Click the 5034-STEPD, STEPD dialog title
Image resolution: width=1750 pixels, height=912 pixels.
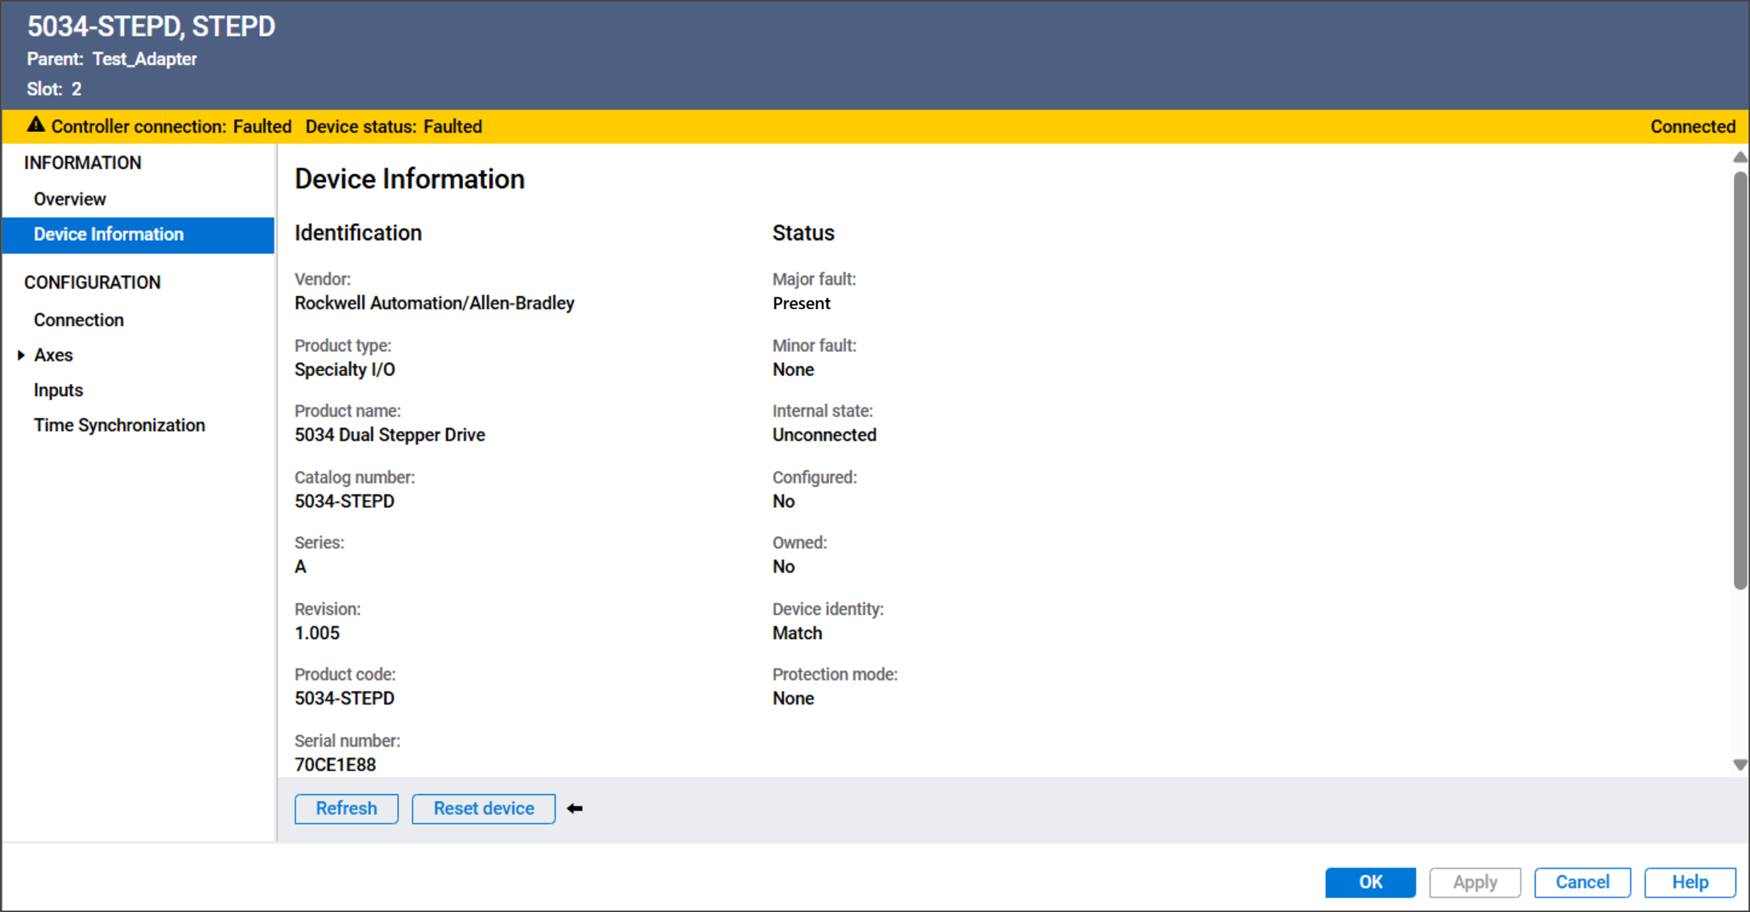pyautogui.click(x=151, y=27)
